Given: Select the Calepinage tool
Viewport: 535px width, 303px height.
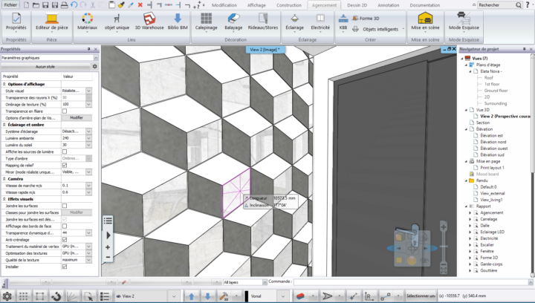Looking at the screenshot, I should click(206, 22).
